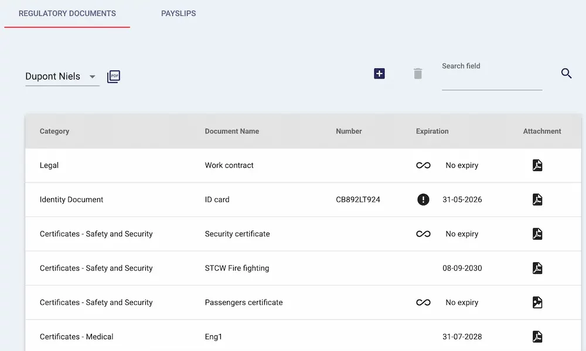Click infinity icon in Work contract row
This screenshot has width=586, height=351.
(424, 165)
